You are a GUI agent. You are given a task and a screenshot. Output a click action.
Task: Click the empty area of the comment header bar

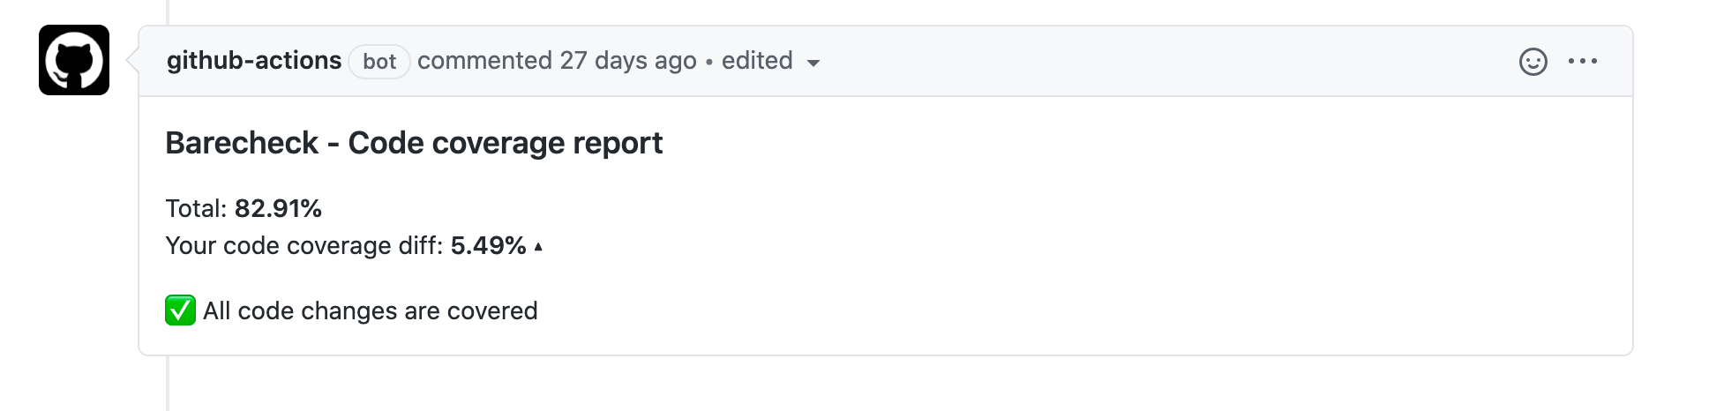[1147, 62]
